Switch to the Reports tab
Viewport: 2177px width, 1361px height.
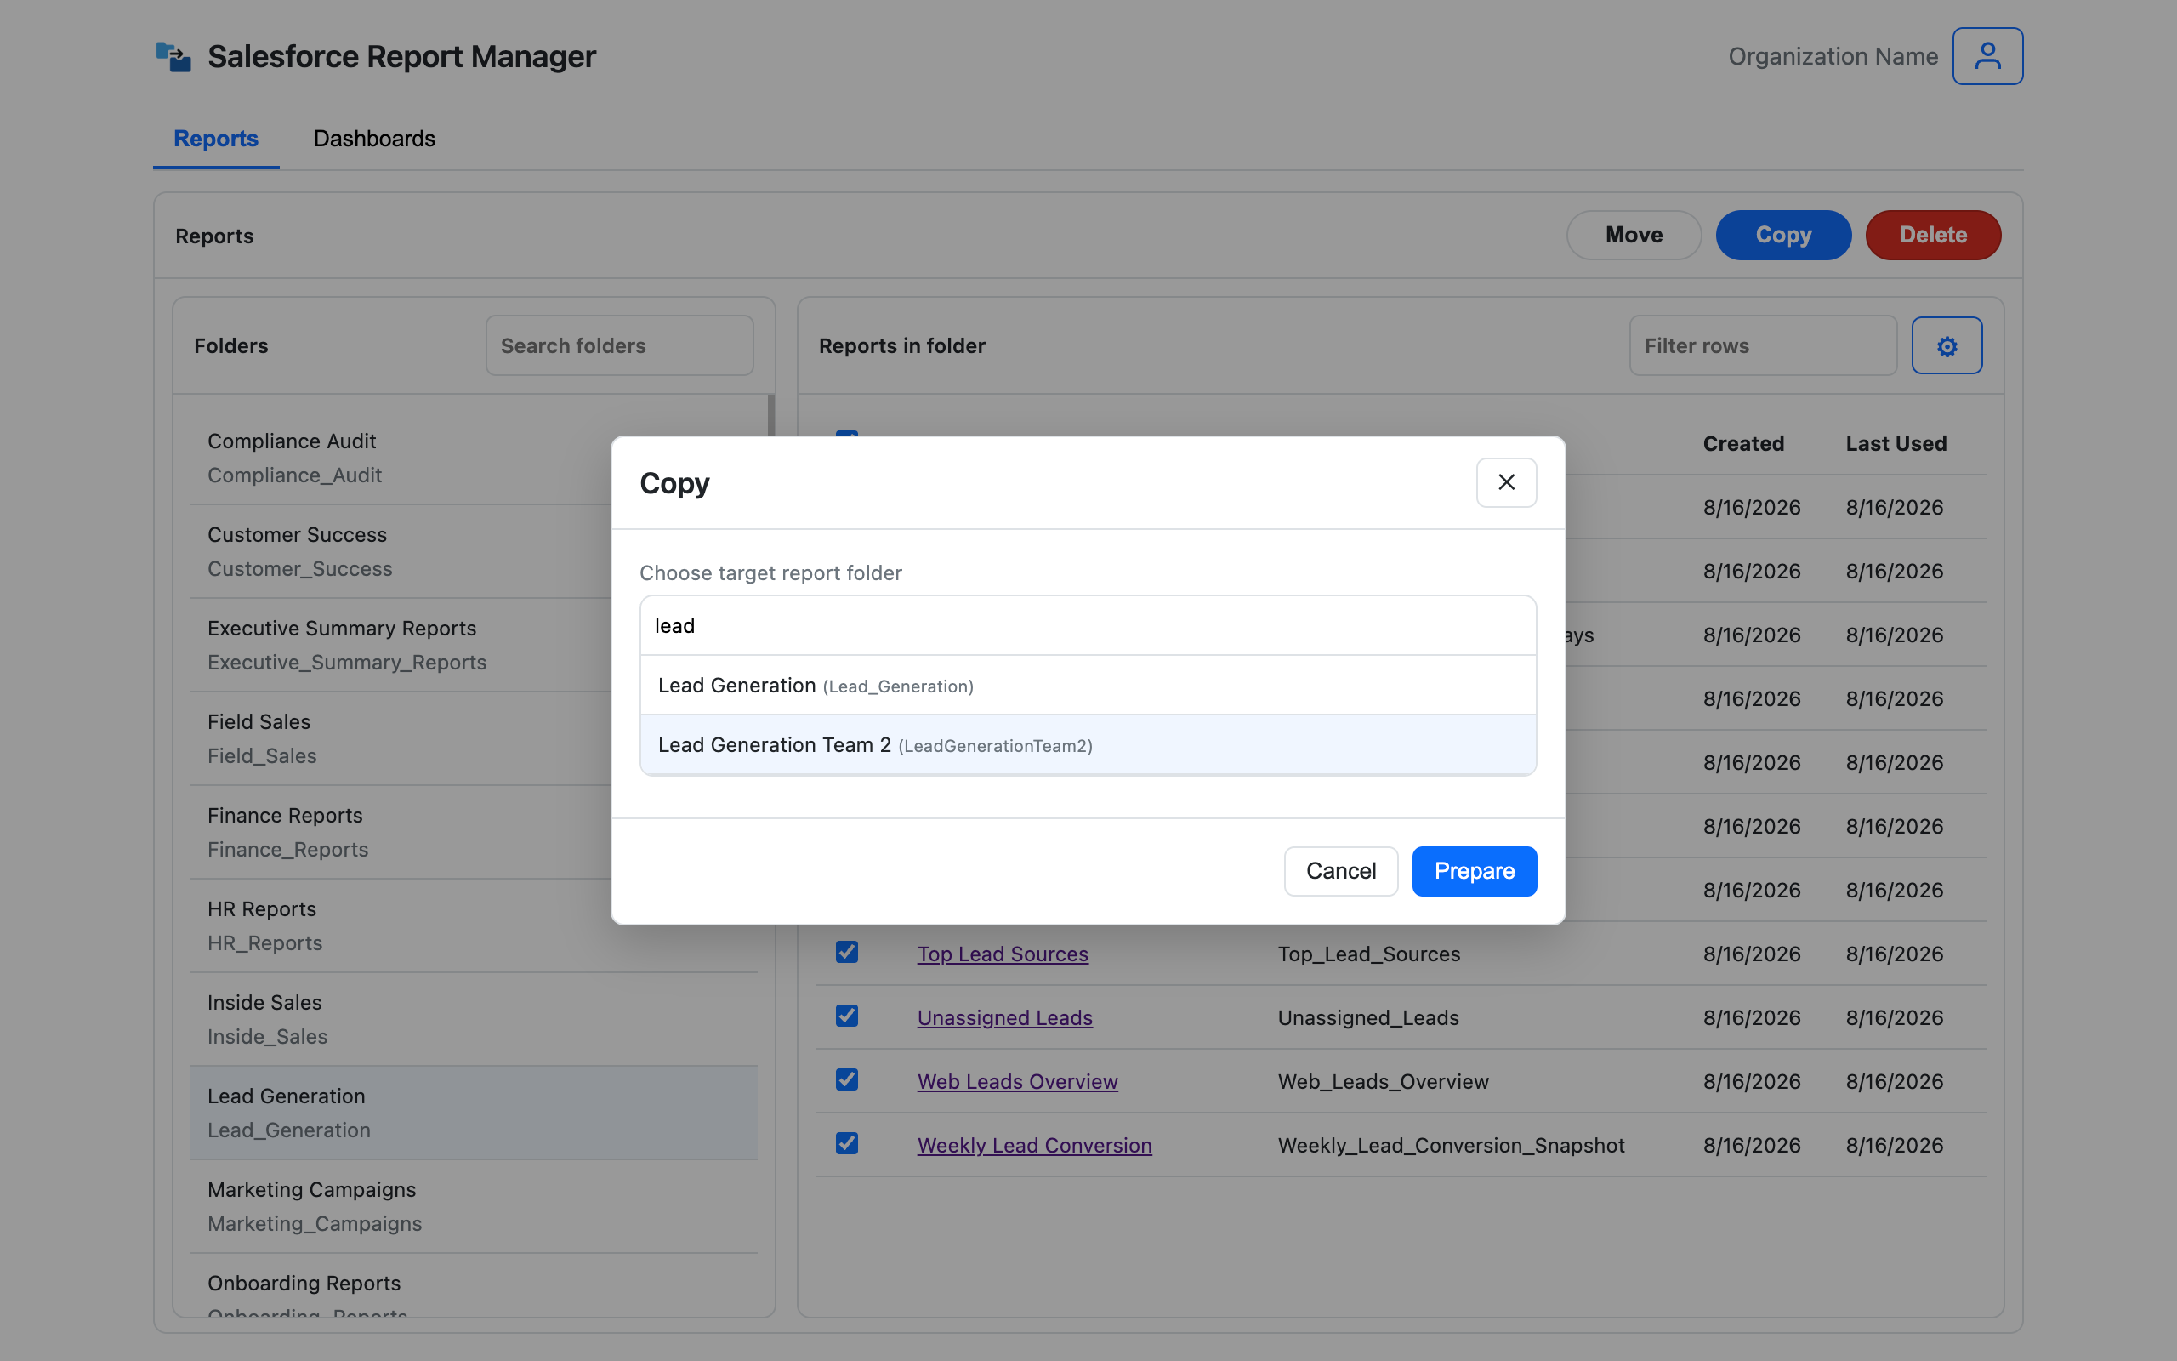pos(216,139)
